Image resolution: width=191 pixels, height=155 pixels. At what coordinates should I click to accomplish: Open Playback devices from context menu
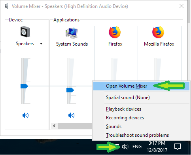pyautogui.click(x=141, y=109)
